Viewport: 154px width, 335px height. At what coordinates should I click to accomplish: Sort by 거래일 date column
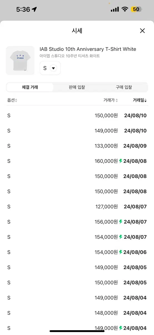pyautogui.click(x=140, y=100)
